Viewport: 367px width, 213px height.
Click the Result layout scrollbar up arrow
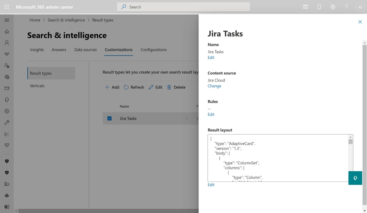pos(351,137)
